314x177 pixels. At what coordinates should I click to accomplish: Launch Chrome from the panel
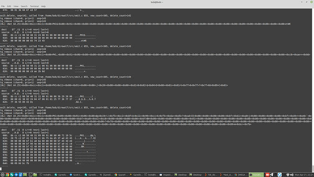7,175
